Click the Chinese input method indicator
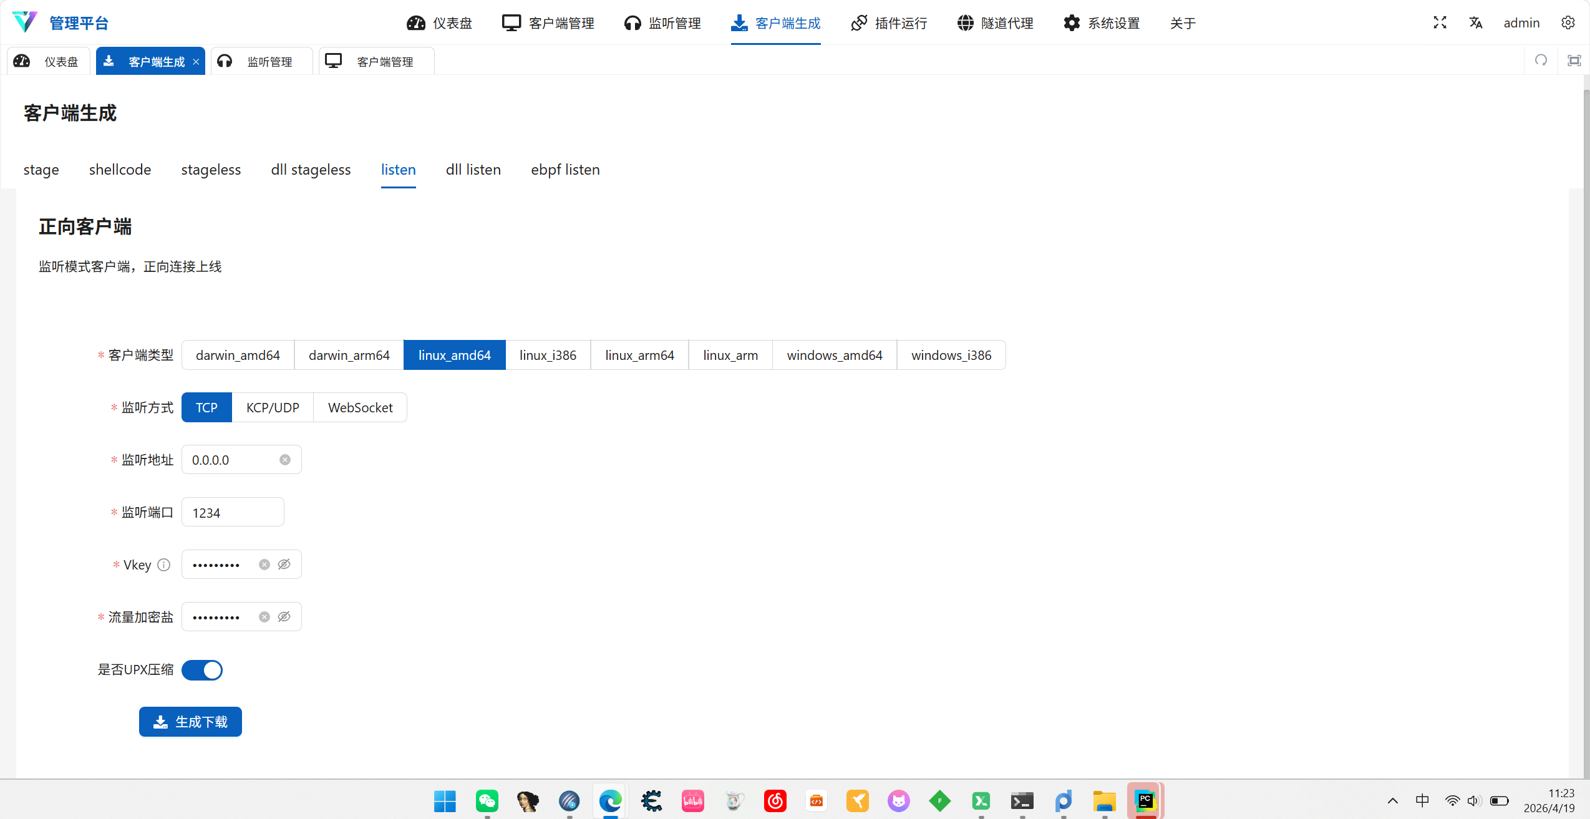 tap(1422, 801)
